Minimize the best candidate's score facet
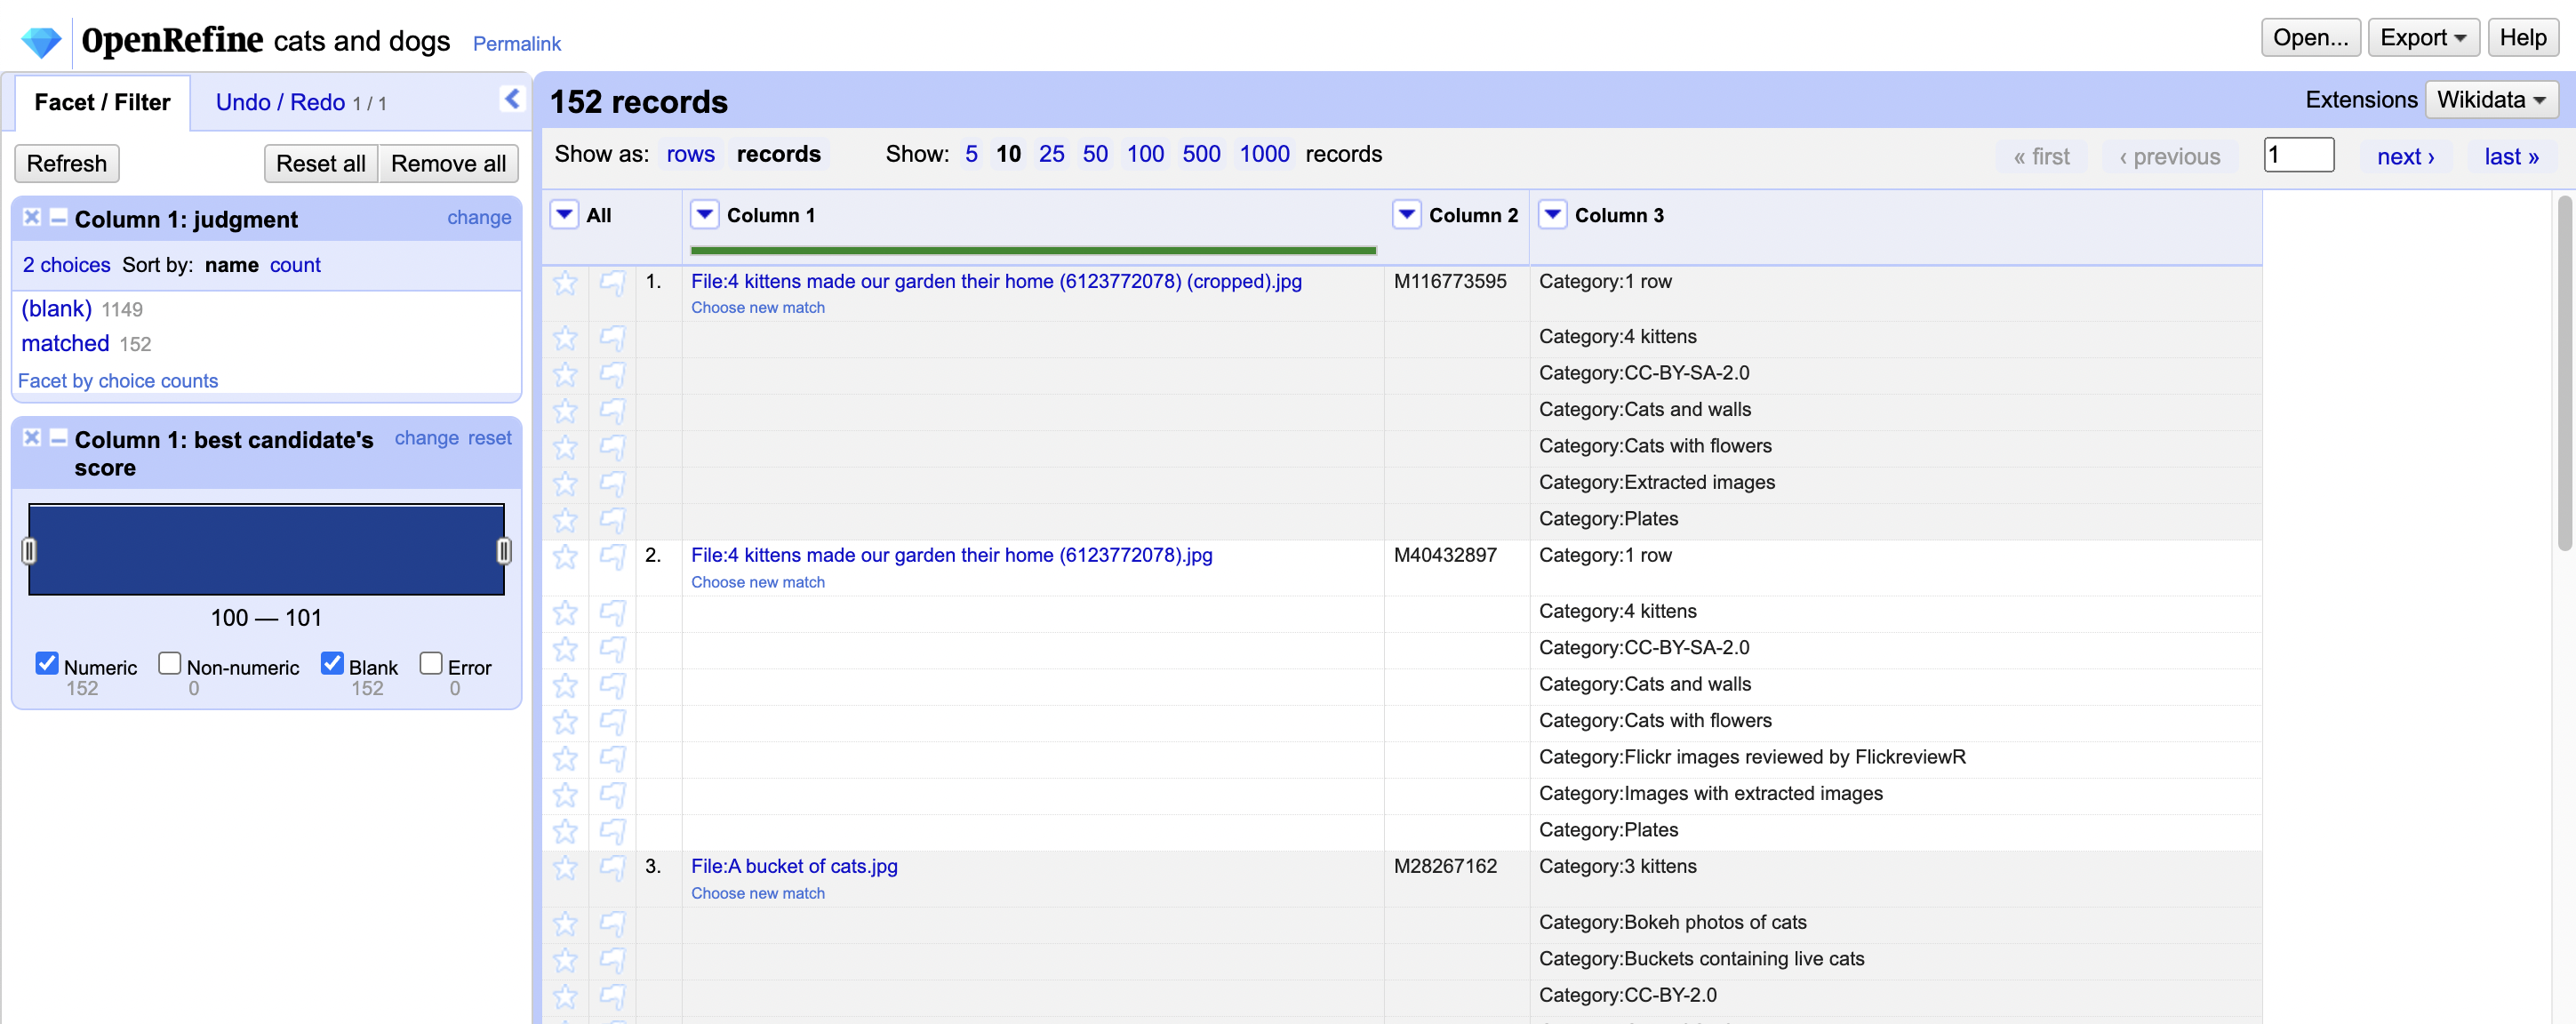Viewport: 2576px width, 1024px height. 58,438
